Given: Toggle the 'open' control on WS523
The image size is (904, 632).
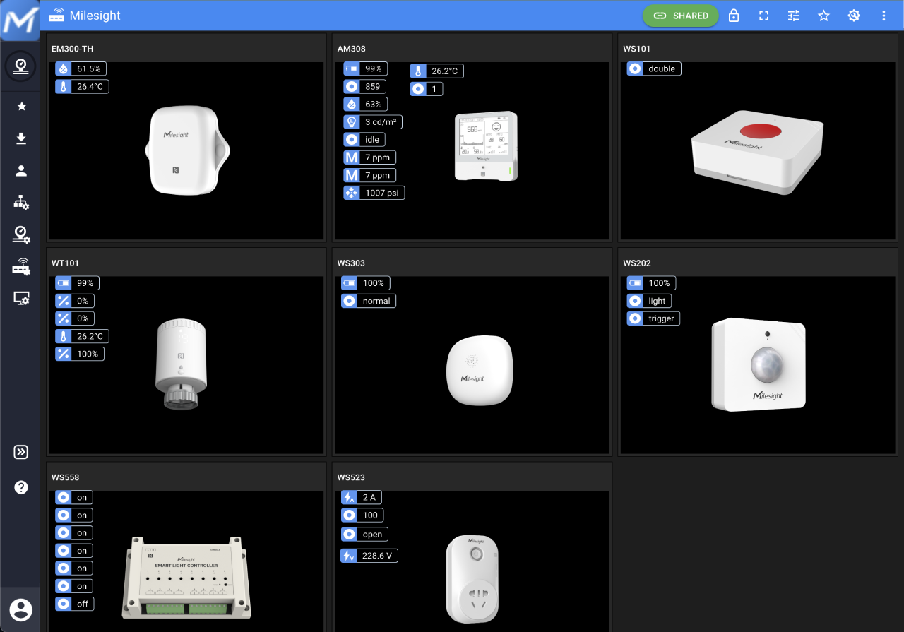Looking at the screenshot, I should tap(364, 534).
